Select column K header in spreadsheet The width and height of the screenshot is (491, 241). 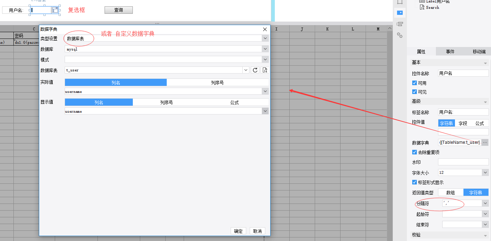click(x=327, y=29)
